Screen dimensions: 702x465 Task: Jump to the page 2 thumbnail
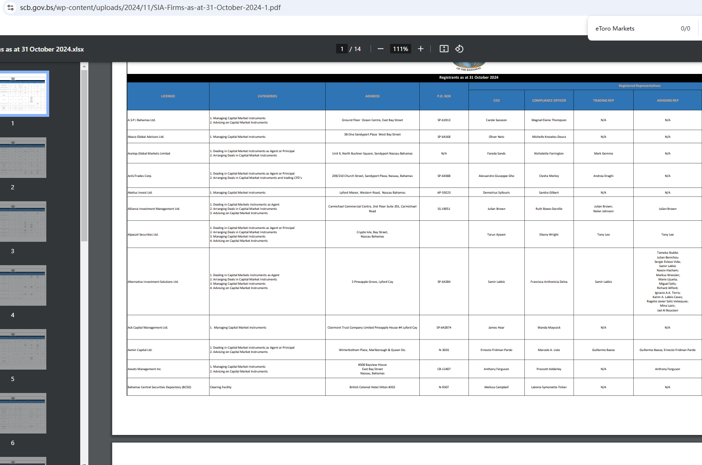pos(23,158)
